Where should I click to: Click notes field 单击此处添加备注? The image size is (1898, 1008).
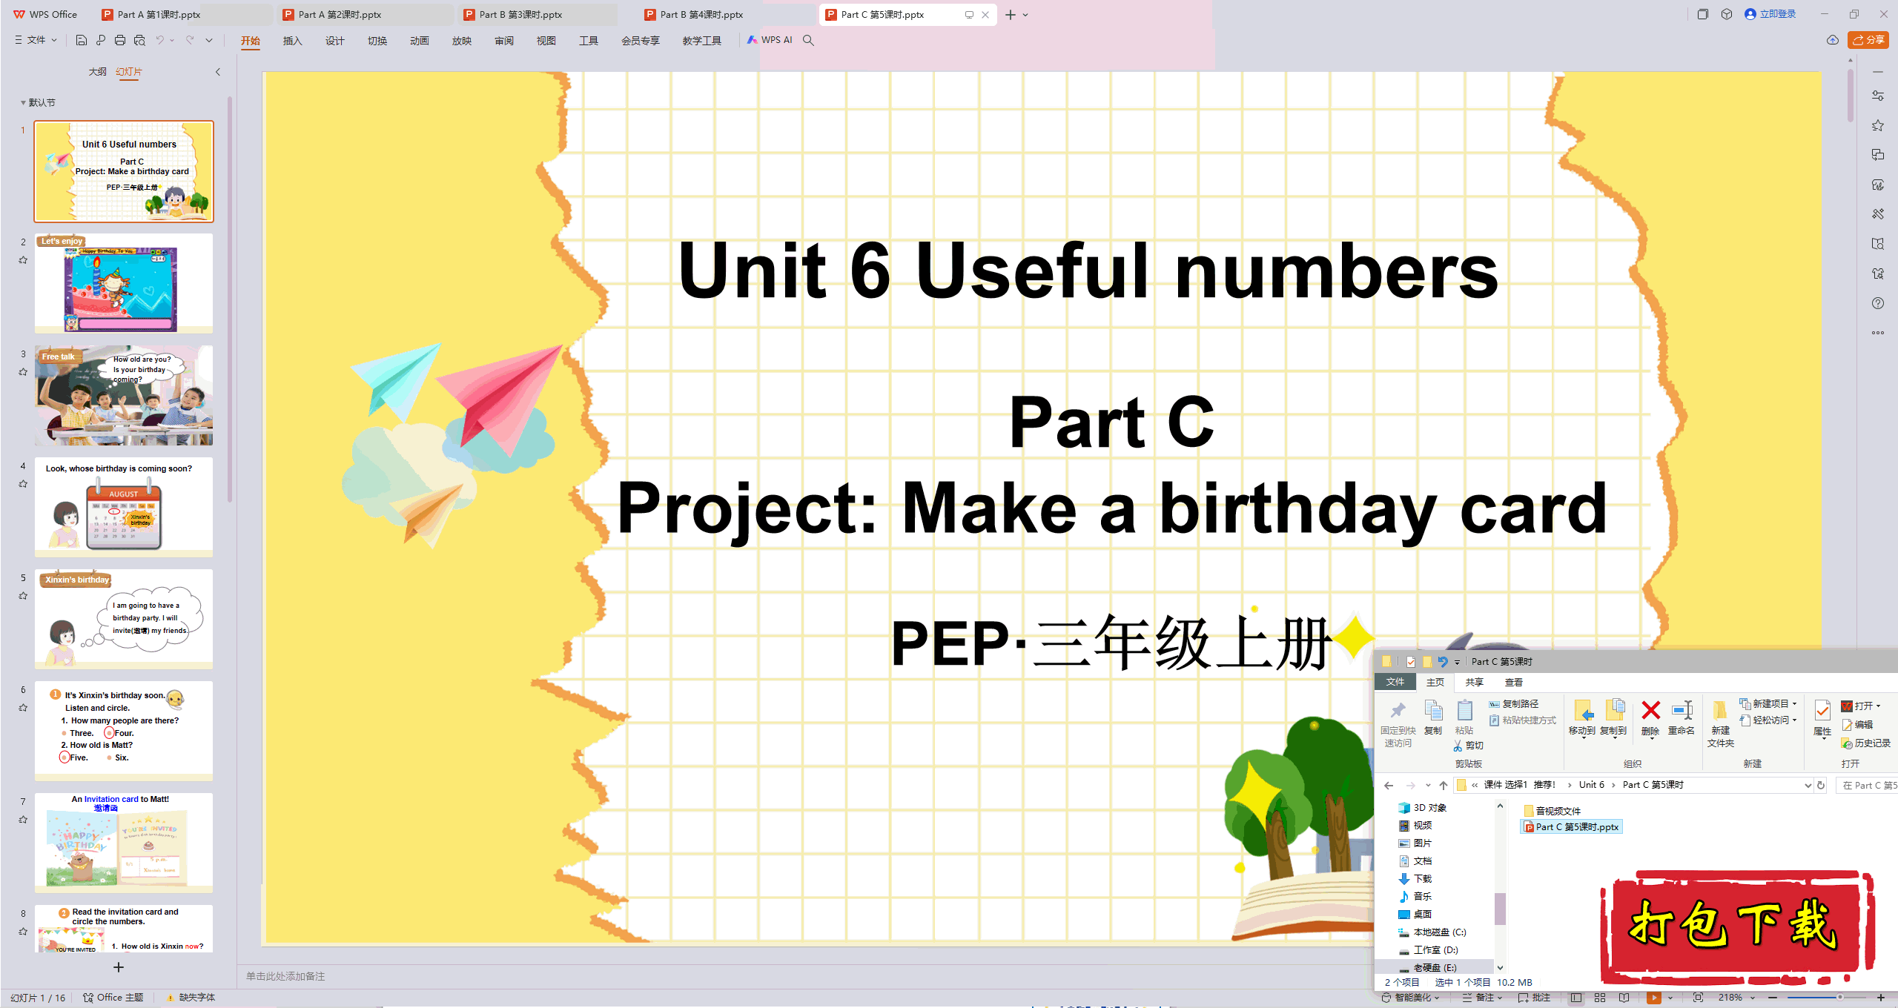tap(285, 976)
